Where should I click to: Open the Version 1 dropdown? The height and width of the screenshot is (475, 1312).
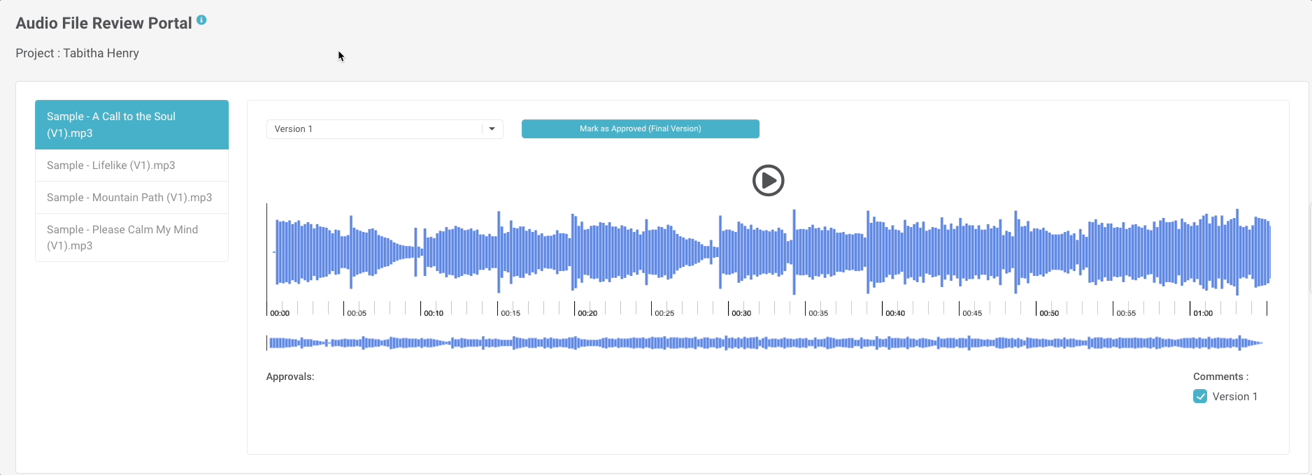point(374,129)
